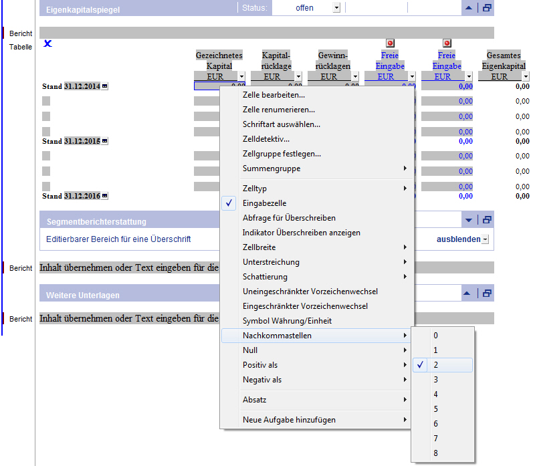Click the red record icon above the second Freie Eingabe column
This screenshot has width=533, height=466.
click(447, 43)
